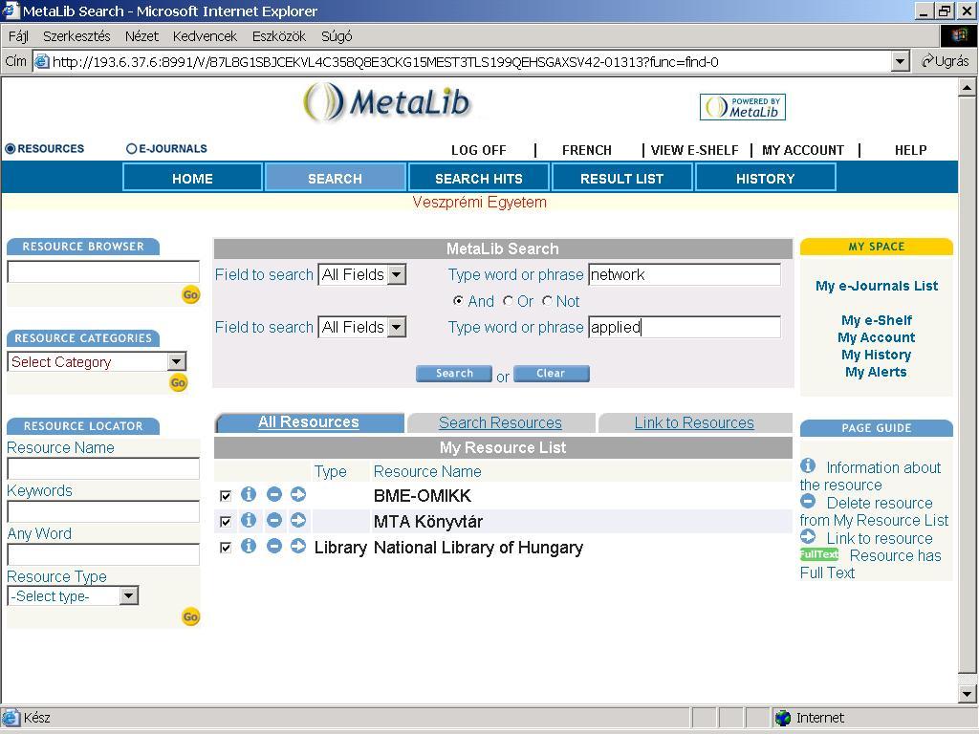Image resolution: width=979 pixels, height=734 pixels.
Task: Click the link arrow icon for BME-OMIKK
Action: 298,494
